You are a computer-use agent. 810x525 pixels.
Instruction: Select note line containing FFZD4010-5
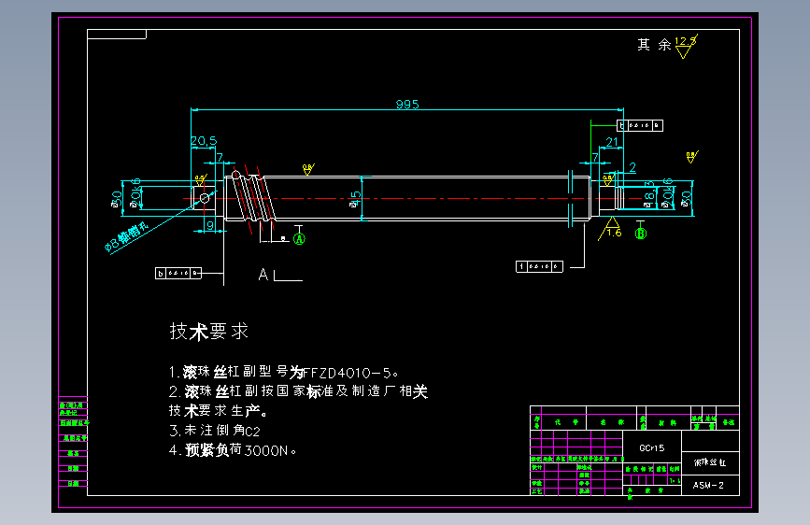(x=284, y=372)
